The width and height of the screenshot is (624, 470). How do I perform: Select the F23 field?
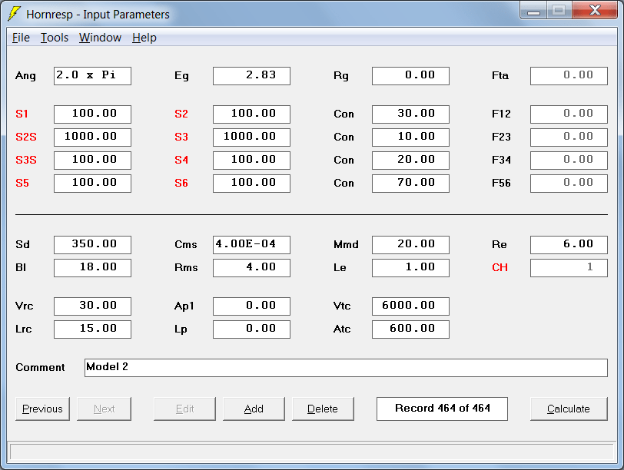tap(569, 137)
